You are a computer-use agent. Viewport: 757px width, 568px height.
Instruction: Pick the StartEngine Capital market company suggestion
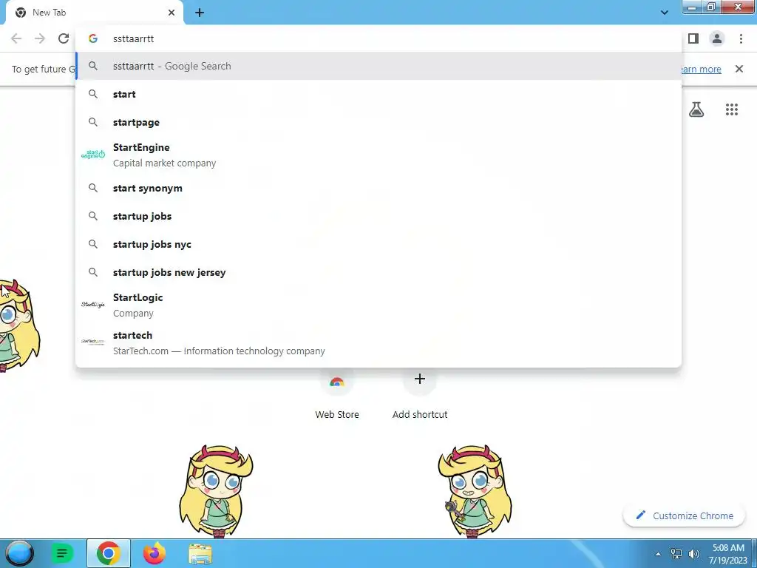pos(378,155)
